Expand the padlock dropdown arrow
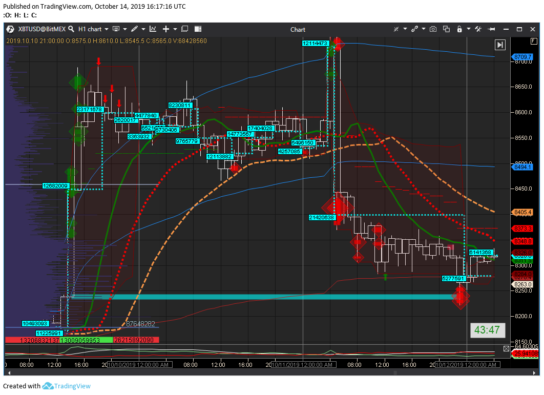544x395 pixels. click(468, 29)
